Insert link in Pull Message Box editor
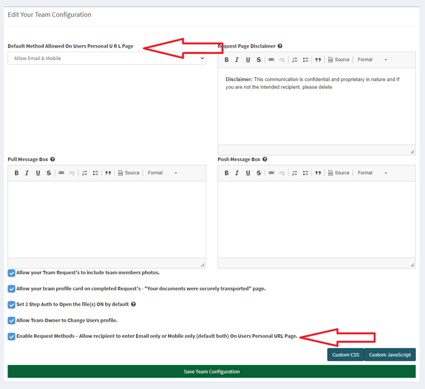Screen dimensions: 425x389 [61, 173]
